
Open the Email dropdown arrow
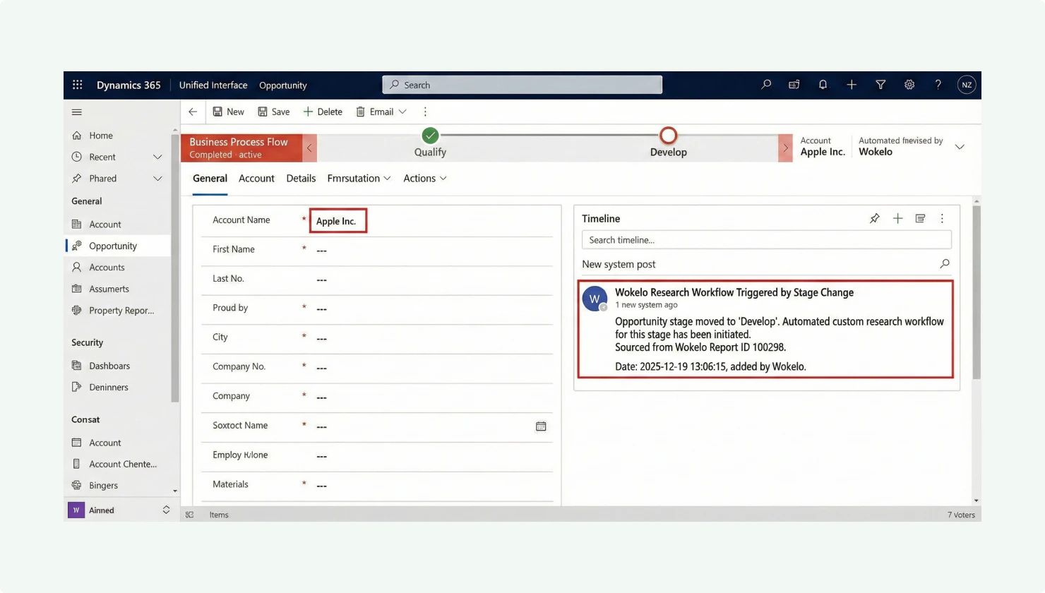[x=402, y=112]
